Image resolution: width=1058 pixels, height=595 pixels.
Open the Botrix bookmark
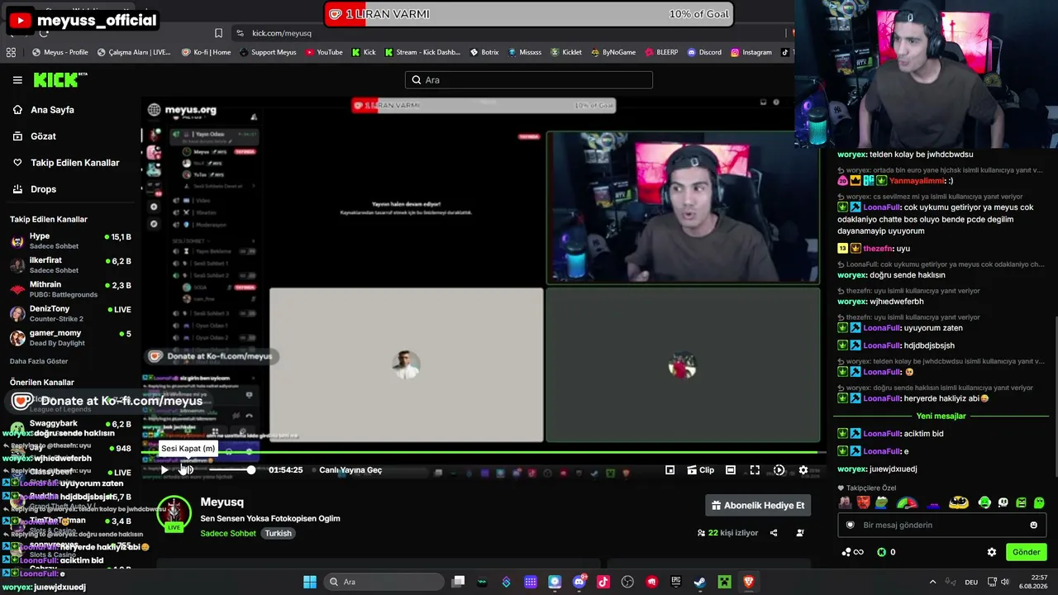click(x=484, y=52)
